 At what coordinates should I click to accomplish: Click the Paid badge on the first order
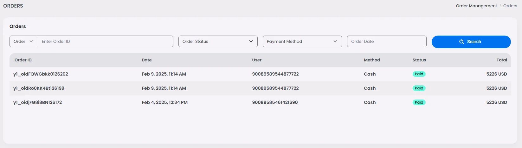[x=419, y=74]
